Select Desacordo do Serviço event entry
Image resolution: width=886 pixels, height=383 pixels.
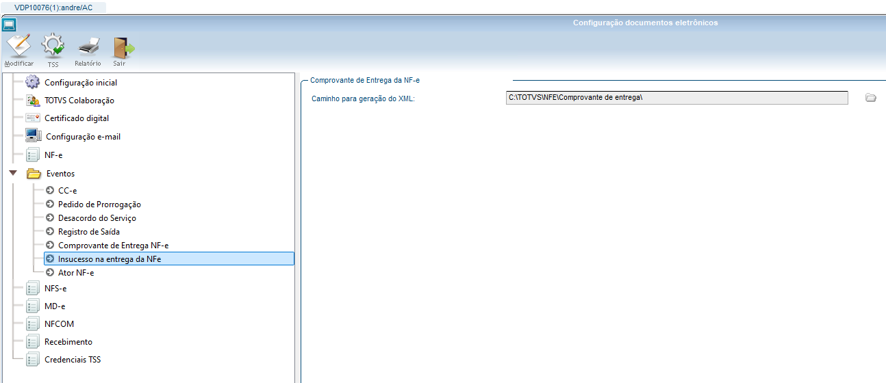[97, 217]
